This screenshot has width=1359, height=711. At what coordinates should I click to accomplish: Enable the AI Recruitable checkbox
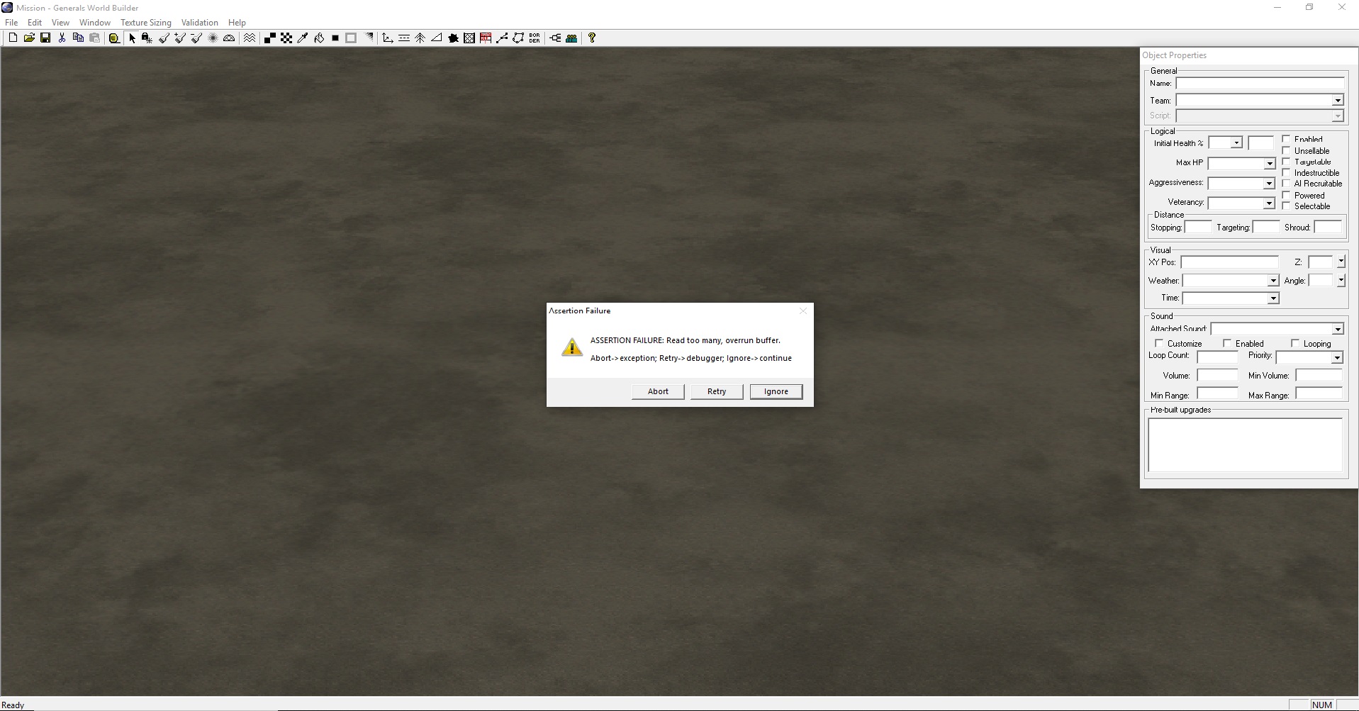tap(1287, 184)
